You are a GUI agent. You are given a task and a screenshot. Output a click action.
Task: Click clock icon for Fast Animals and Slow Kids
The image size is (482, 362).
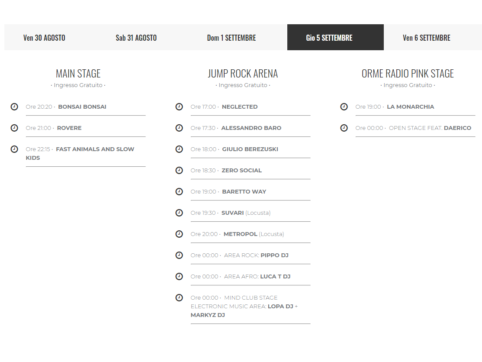point(14,149)
